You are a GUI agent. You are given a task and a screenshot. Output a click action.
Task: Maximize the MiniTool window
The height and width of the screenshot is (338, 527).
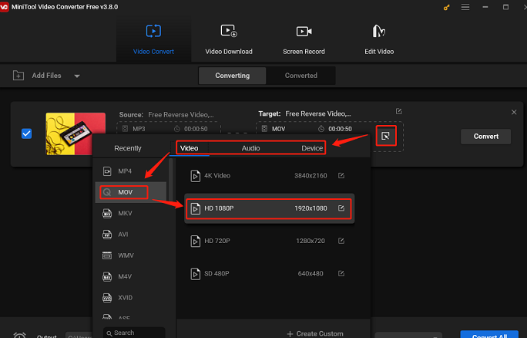click(505, 7)
